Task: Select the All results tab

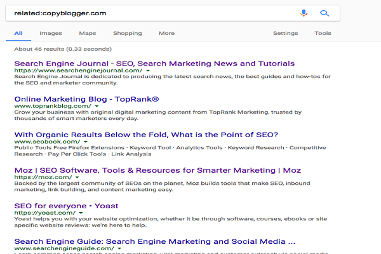Action: click(18, 33)
